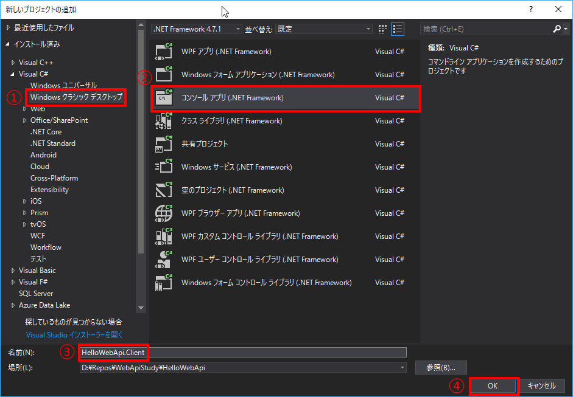Viewport: 573px width, 397px height.
Task: Collapse the Visual C# node
Action: pyautogui.click(x=13, y=74)
